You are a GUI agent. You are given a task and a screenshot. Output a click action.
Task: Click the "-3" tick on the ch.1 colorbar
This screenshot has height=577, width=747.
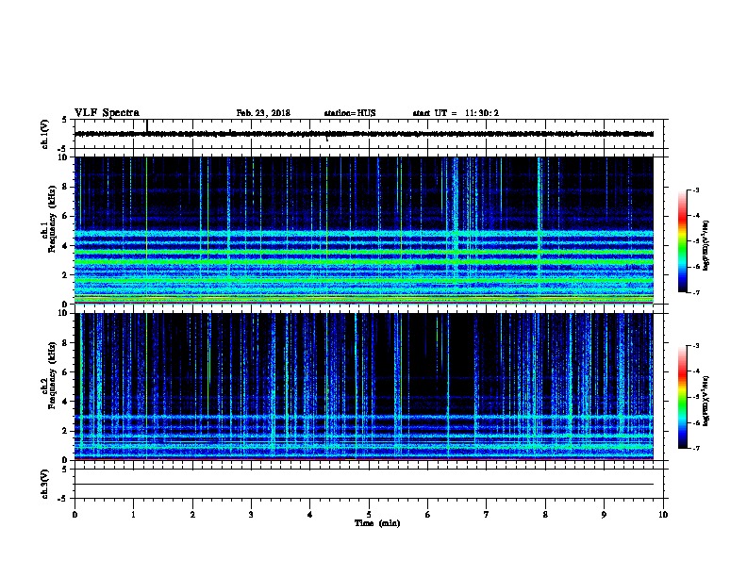coord(696,190)
